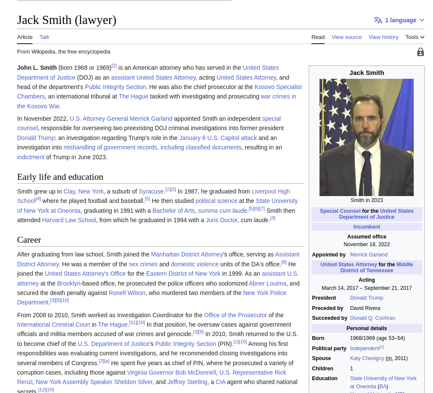Open the summa cum laude link

pyautogui.click(x=222, y=211)
